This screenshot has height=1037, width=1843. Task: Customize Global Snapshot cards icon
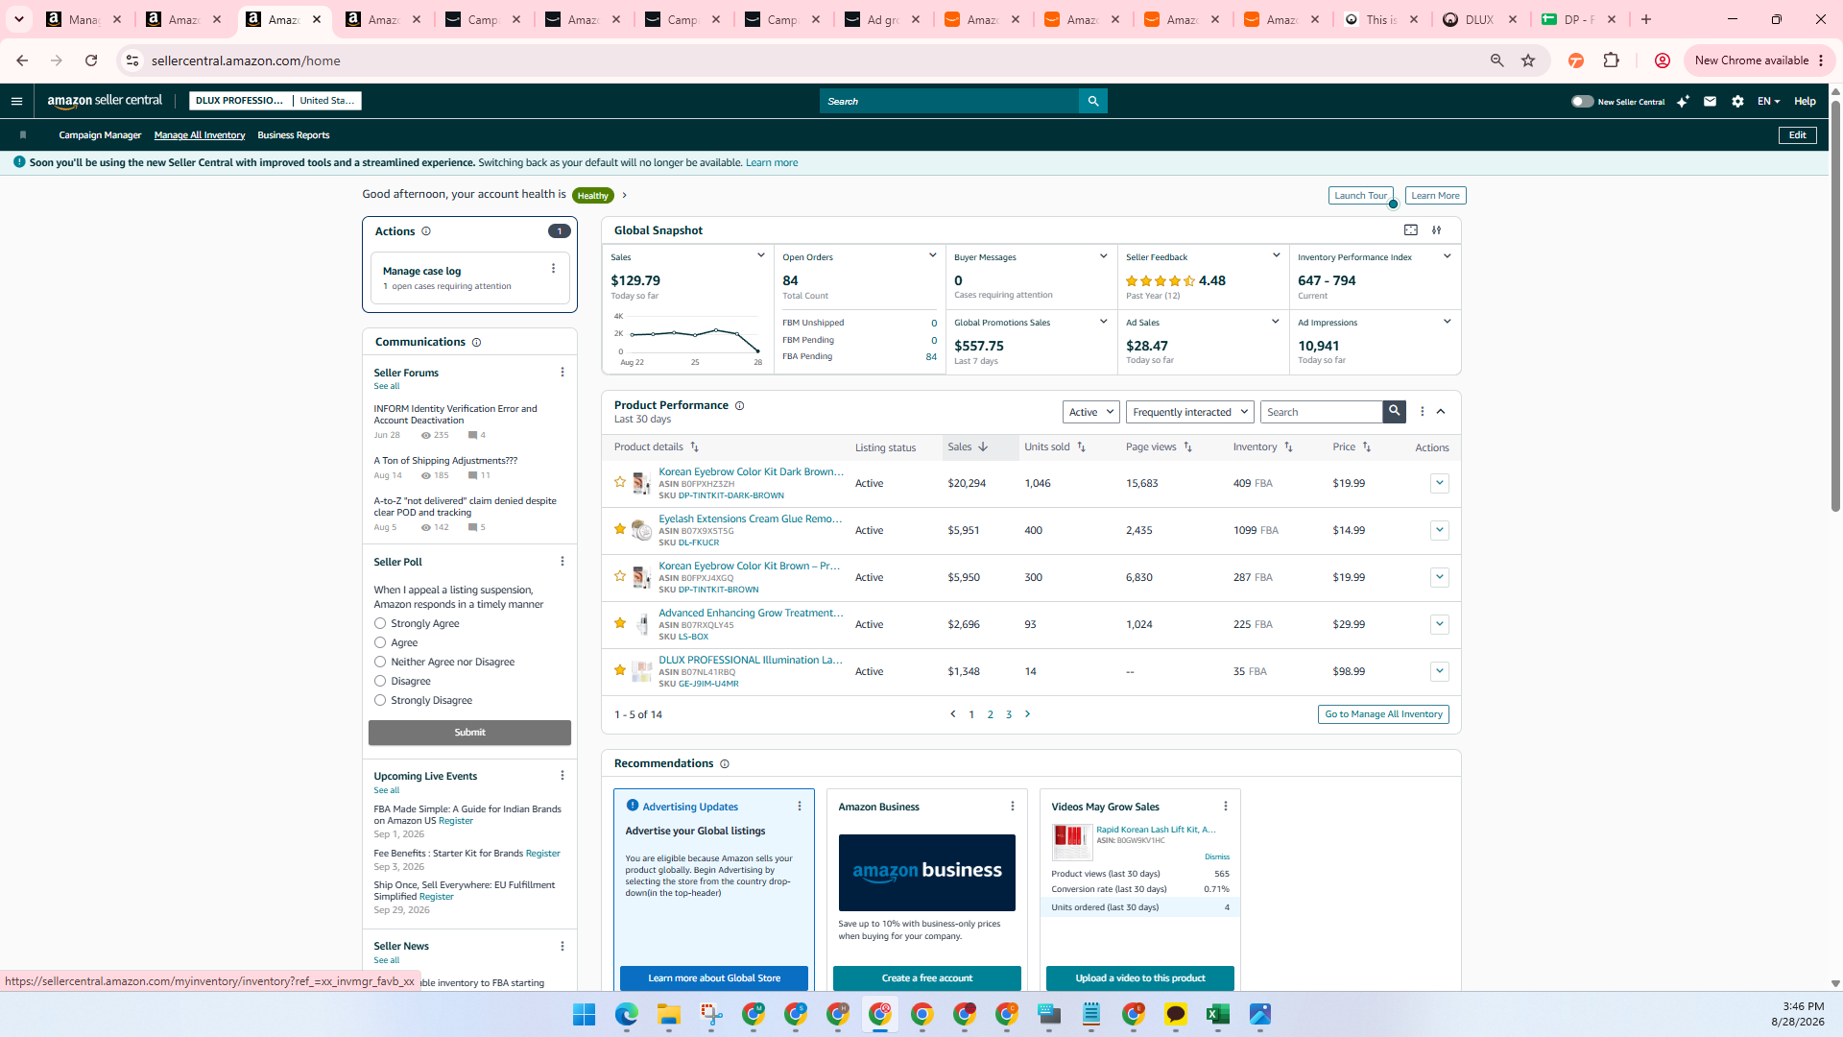1437,230
